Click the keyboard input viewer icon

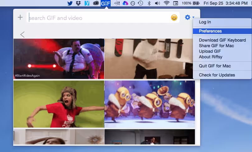point(175,3)
